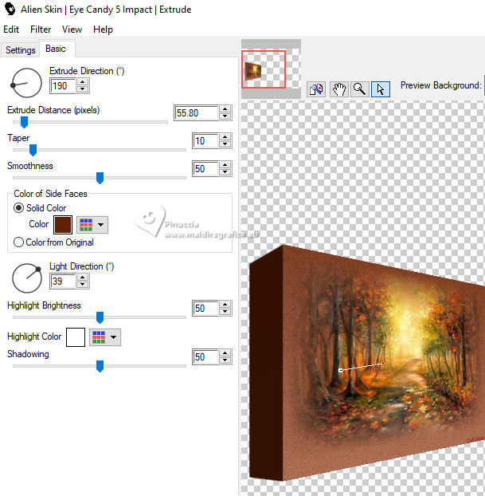Decrease Highlight Brightness with down arrow
The height and width of the screenshot is (496, 485).
click(x=225, y=312)
